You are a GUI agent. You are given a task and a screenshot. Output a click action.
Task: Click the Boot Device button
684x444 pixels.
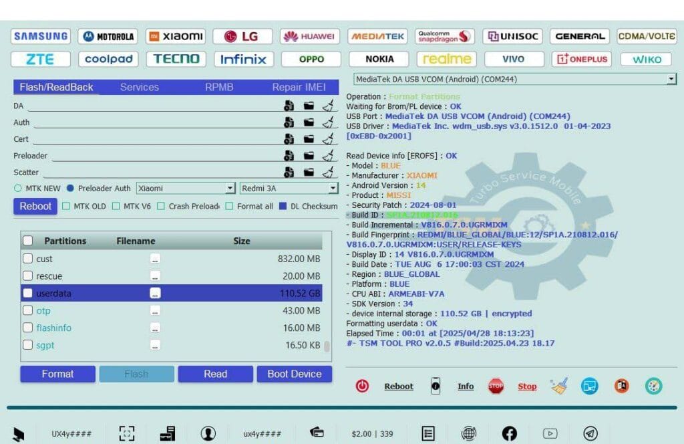295,374
